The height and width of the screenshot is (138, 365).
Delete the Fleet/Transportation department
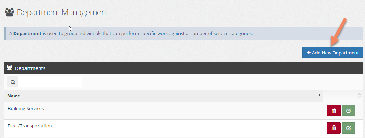tap(333, 128)
